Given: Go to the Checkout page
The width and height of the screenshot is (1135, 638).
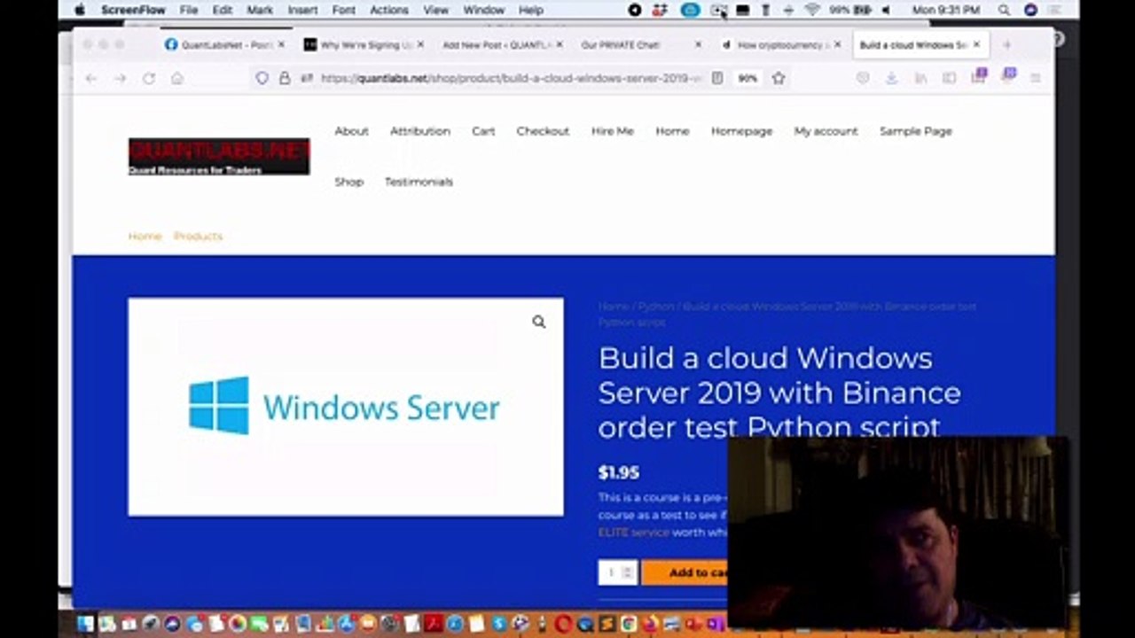Looking at the screenshot, I should click(543, 131).
